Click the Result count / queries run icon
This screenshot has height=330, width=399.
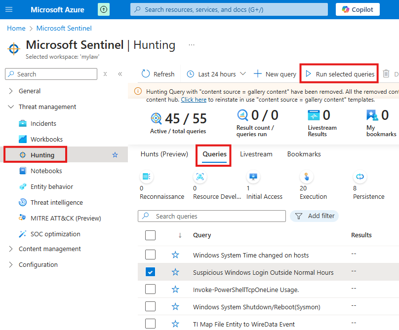coord(242,115)
